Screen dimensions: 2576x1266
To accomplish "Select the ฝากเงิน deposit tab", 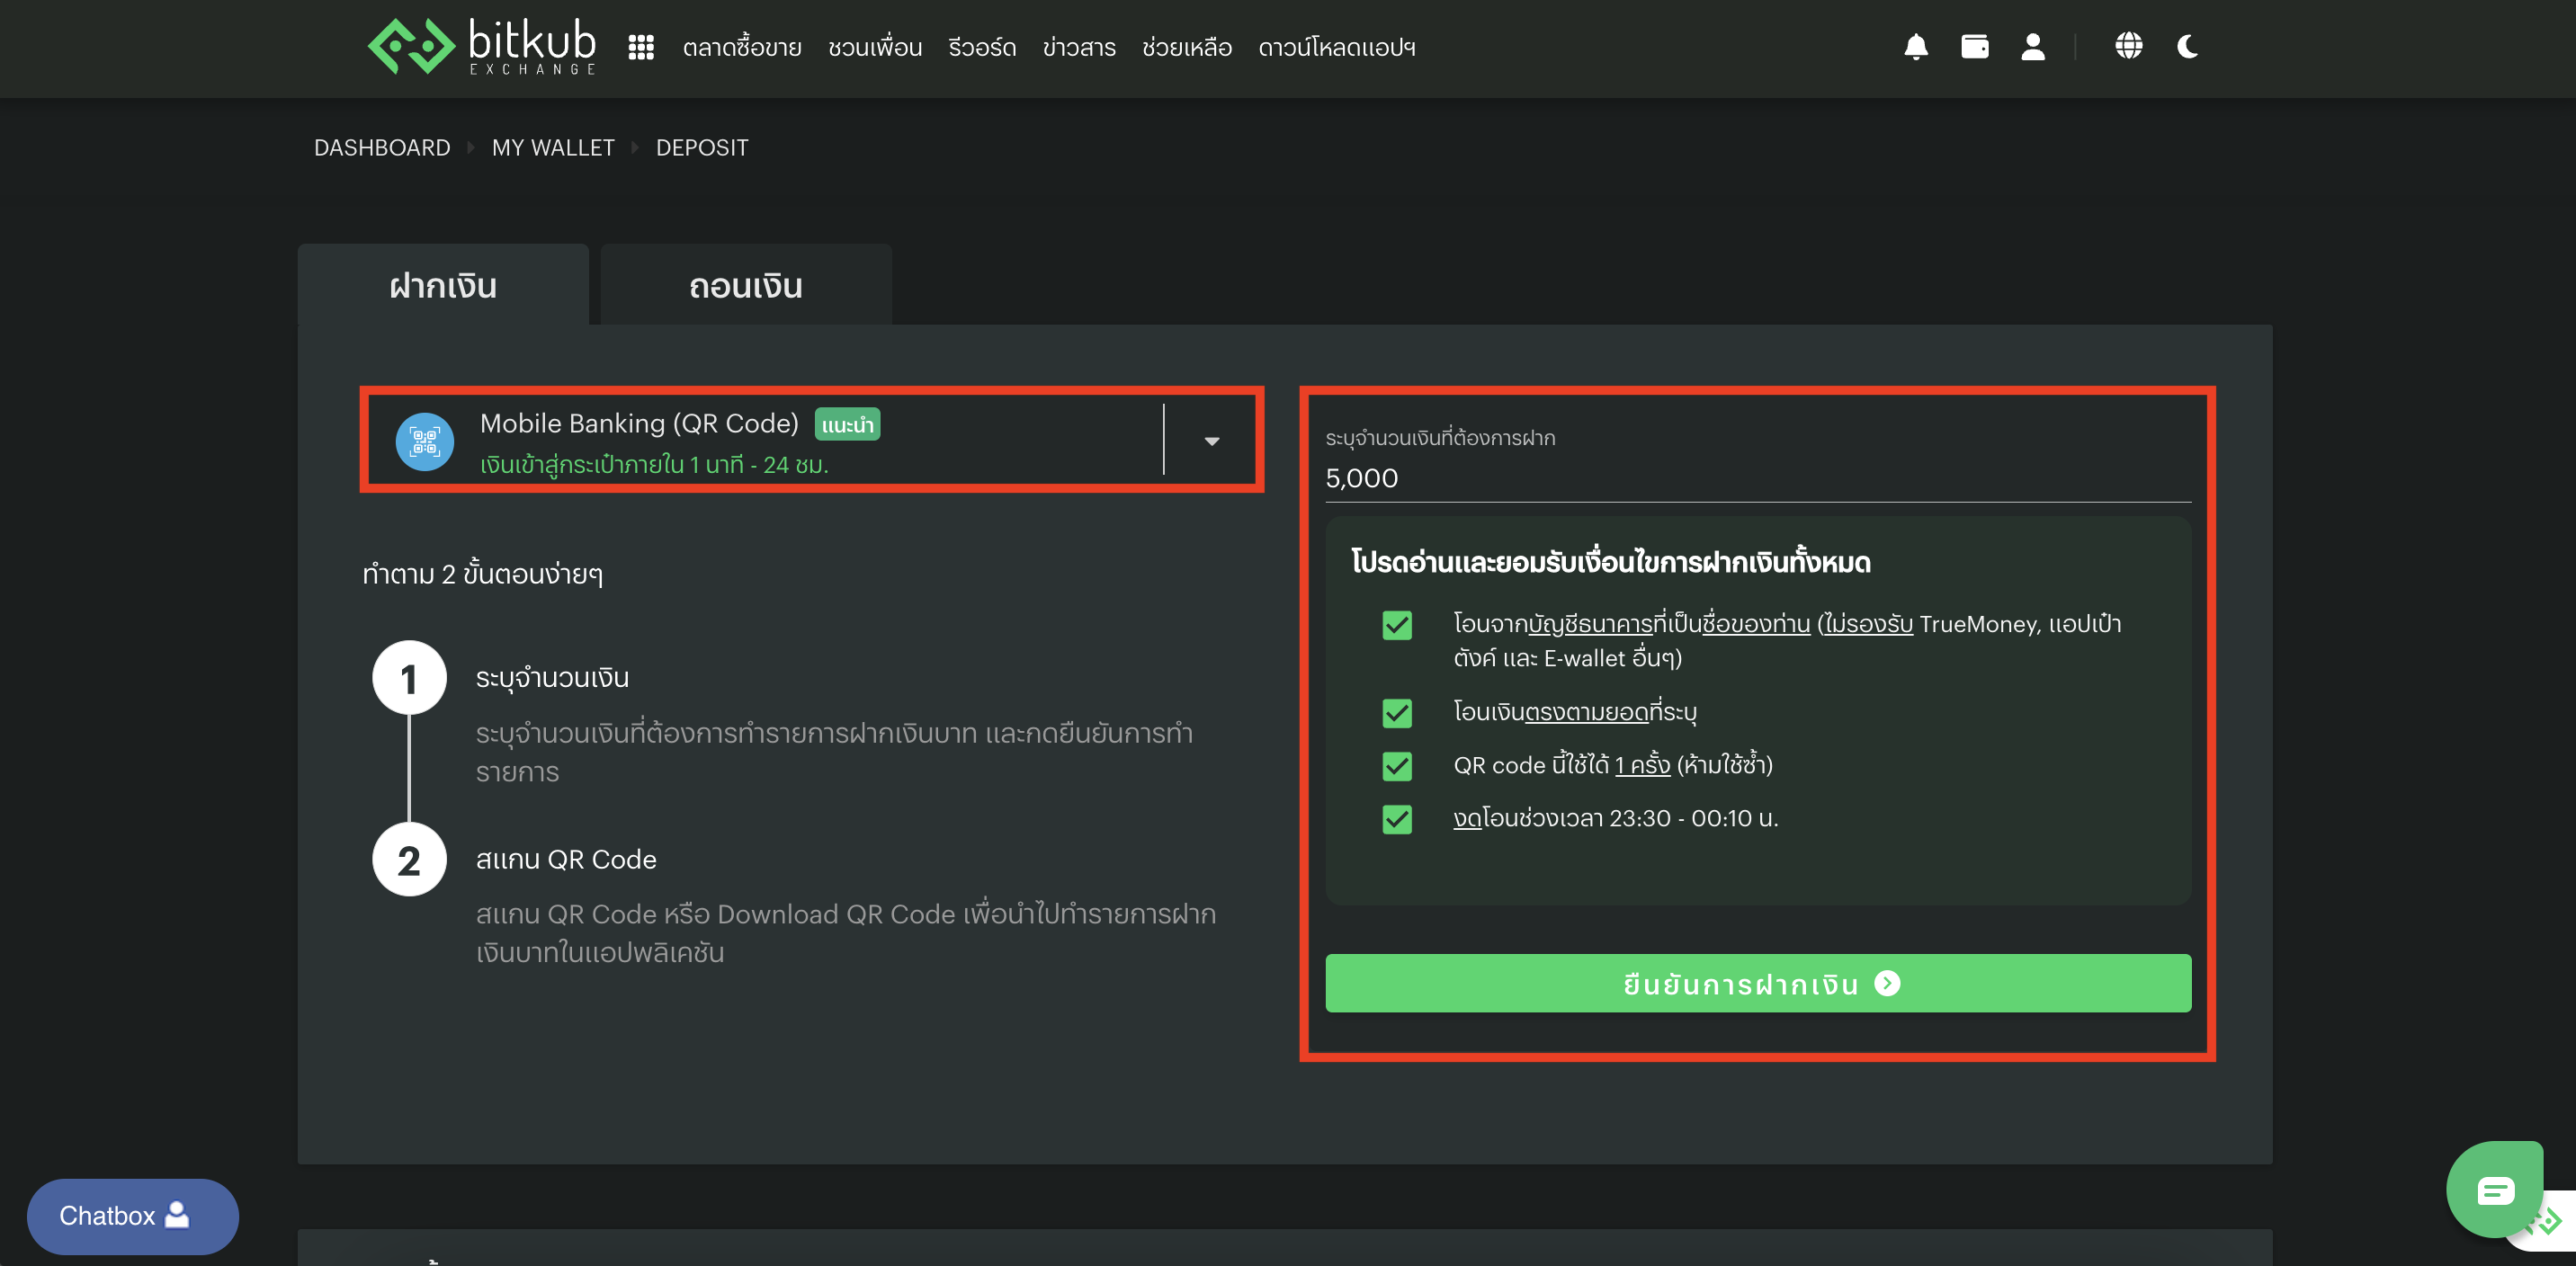I will (x=443, y=286).
